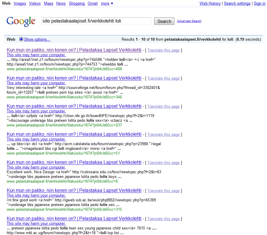267x235 pixels.
Task: Click the Search button
Action: point(164,21)
